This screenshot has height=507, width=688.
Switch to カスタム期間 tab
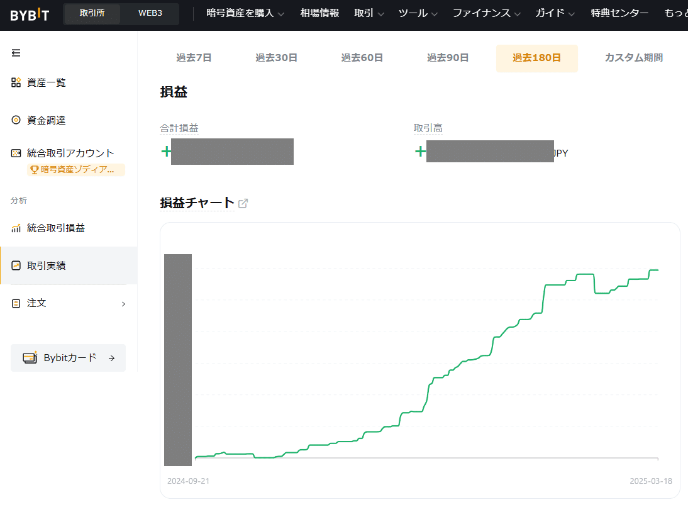[x=633, y=58]
